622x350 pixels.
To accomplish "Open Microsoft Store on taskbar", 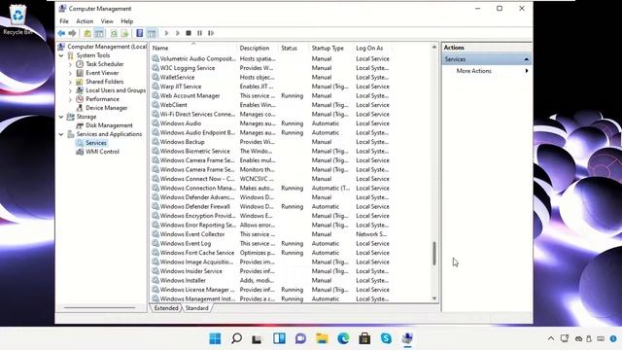I will pyautogui.click(x=364, y=338).
